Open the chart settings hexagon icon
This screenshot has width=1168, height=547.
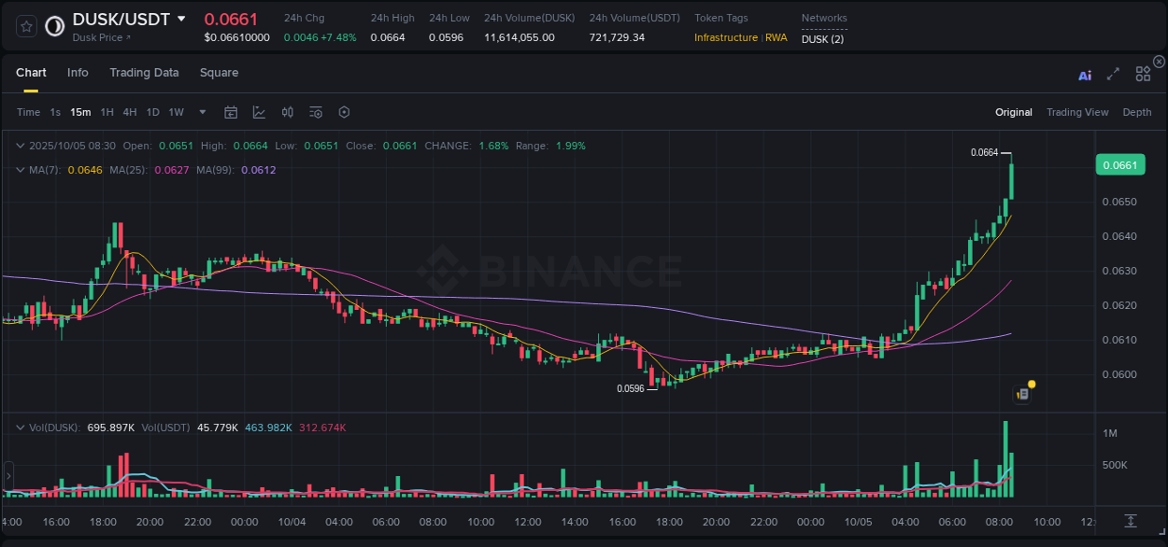[344, 112]
